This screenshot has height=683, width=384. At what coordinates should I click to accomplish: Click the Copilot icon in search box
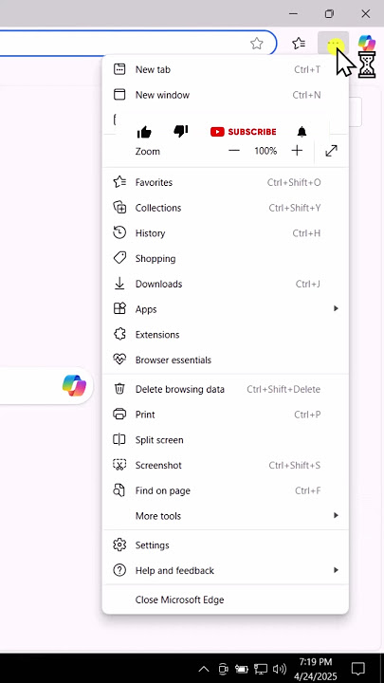coord(74,385)
